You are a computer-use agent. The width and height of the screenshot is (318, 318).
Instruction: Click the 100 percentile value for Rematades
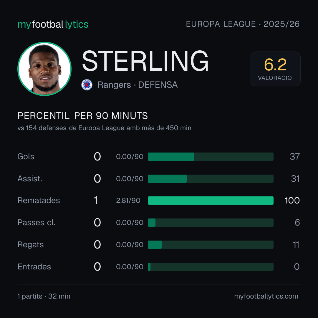pyautogui.click(x=292, y=201)
